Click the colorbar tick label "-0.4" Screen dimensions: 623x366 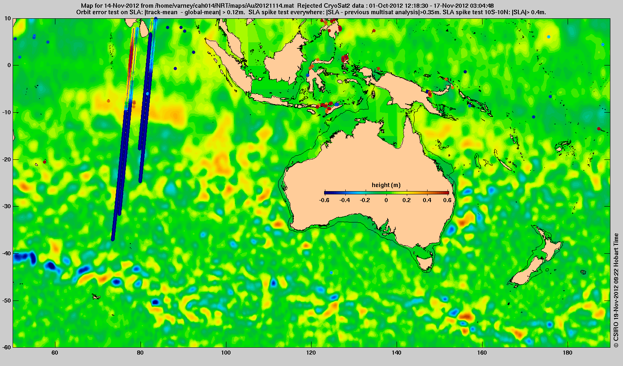(345, 200)
